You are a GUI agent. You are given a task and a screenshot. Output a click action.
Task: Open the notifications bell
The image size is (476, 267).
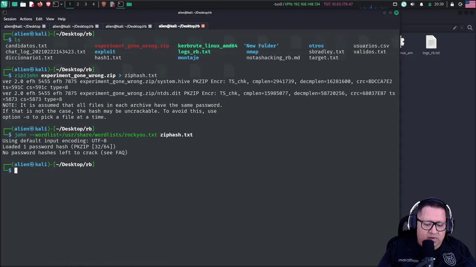(421, 4)
